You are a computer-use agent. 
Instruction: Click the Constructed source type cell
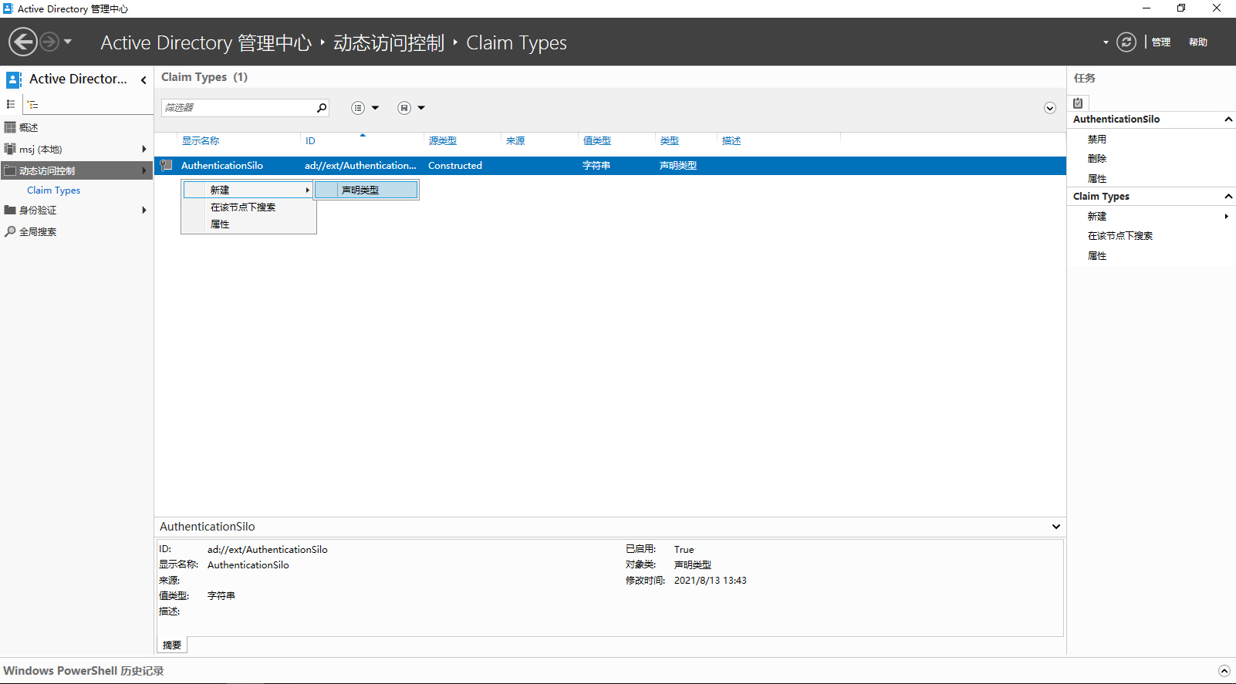pos(455,166)
